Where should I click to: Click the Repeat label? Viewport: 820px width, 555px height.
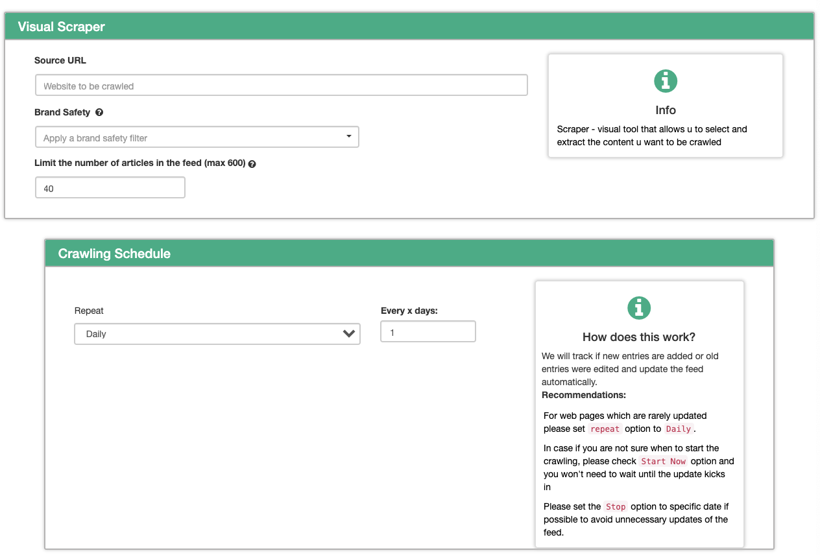point(89,311)
